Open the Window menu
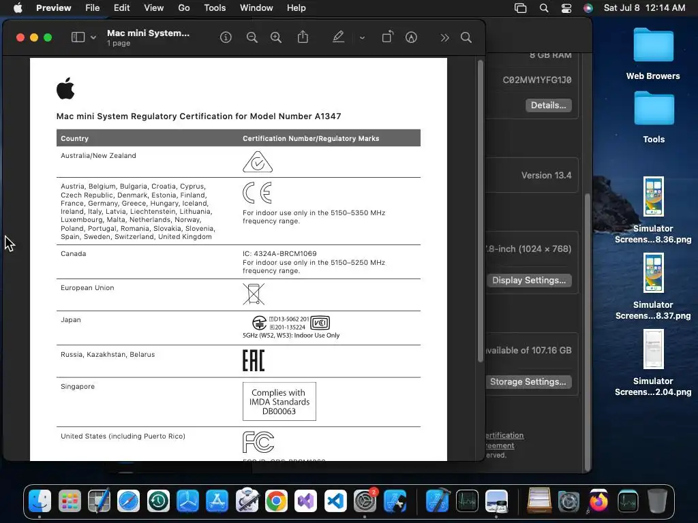This screenshot has height=523, width=698. click(256, 7)
